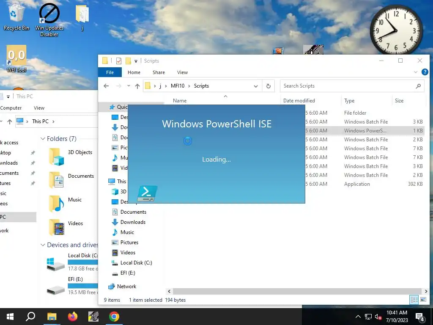The width and height of the screenshot is (433, 325).
Task: Switch to large icons view layout
Action: pyautogui.click(x=423, y=300)
